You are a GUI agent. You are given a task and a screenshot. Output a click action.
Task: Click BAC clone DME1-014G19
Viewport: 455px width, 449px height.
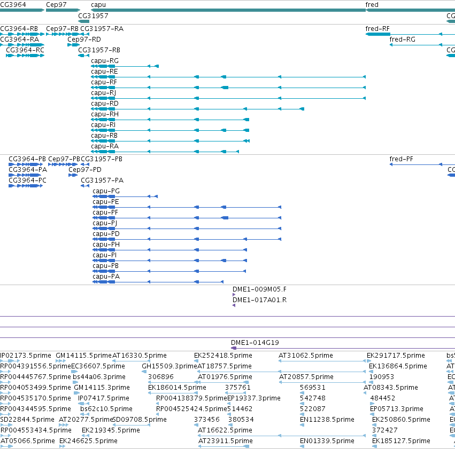[255, 343]
